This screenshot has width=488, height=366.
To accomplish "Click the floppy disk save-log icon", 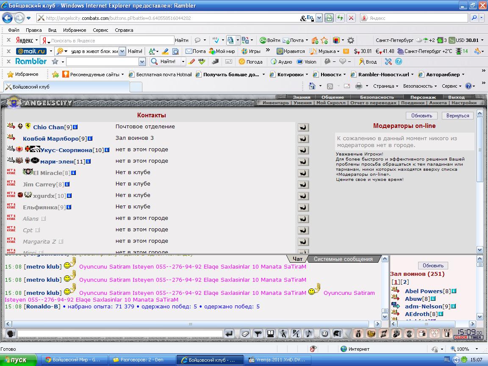I will [271, 334].
